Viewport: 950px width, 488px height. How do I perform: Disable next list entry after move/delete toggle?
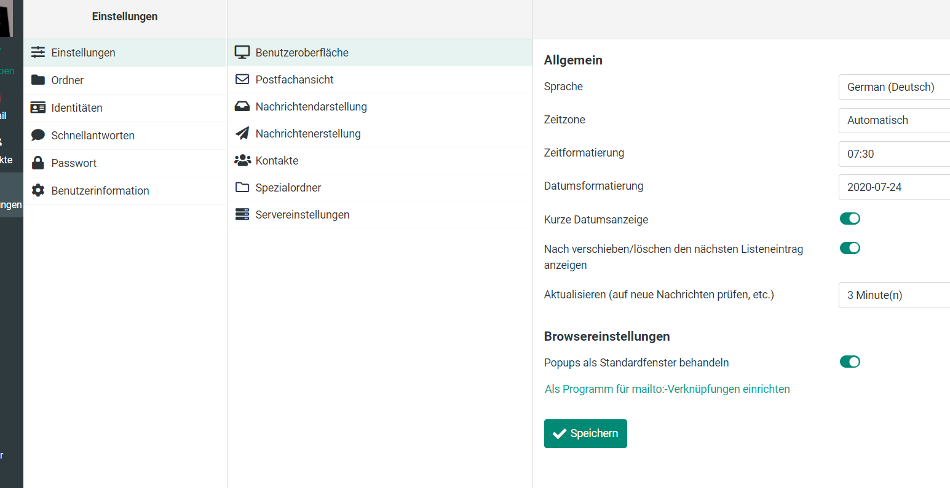click(x=850, y=248)
